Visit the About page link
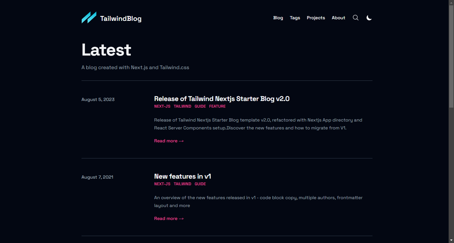454x243 pixels. 338,18
